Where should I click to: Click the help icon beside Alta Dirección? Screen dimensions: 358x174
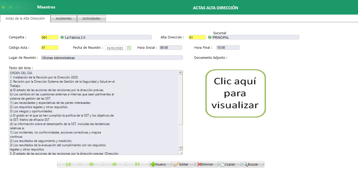click(209, 37)
